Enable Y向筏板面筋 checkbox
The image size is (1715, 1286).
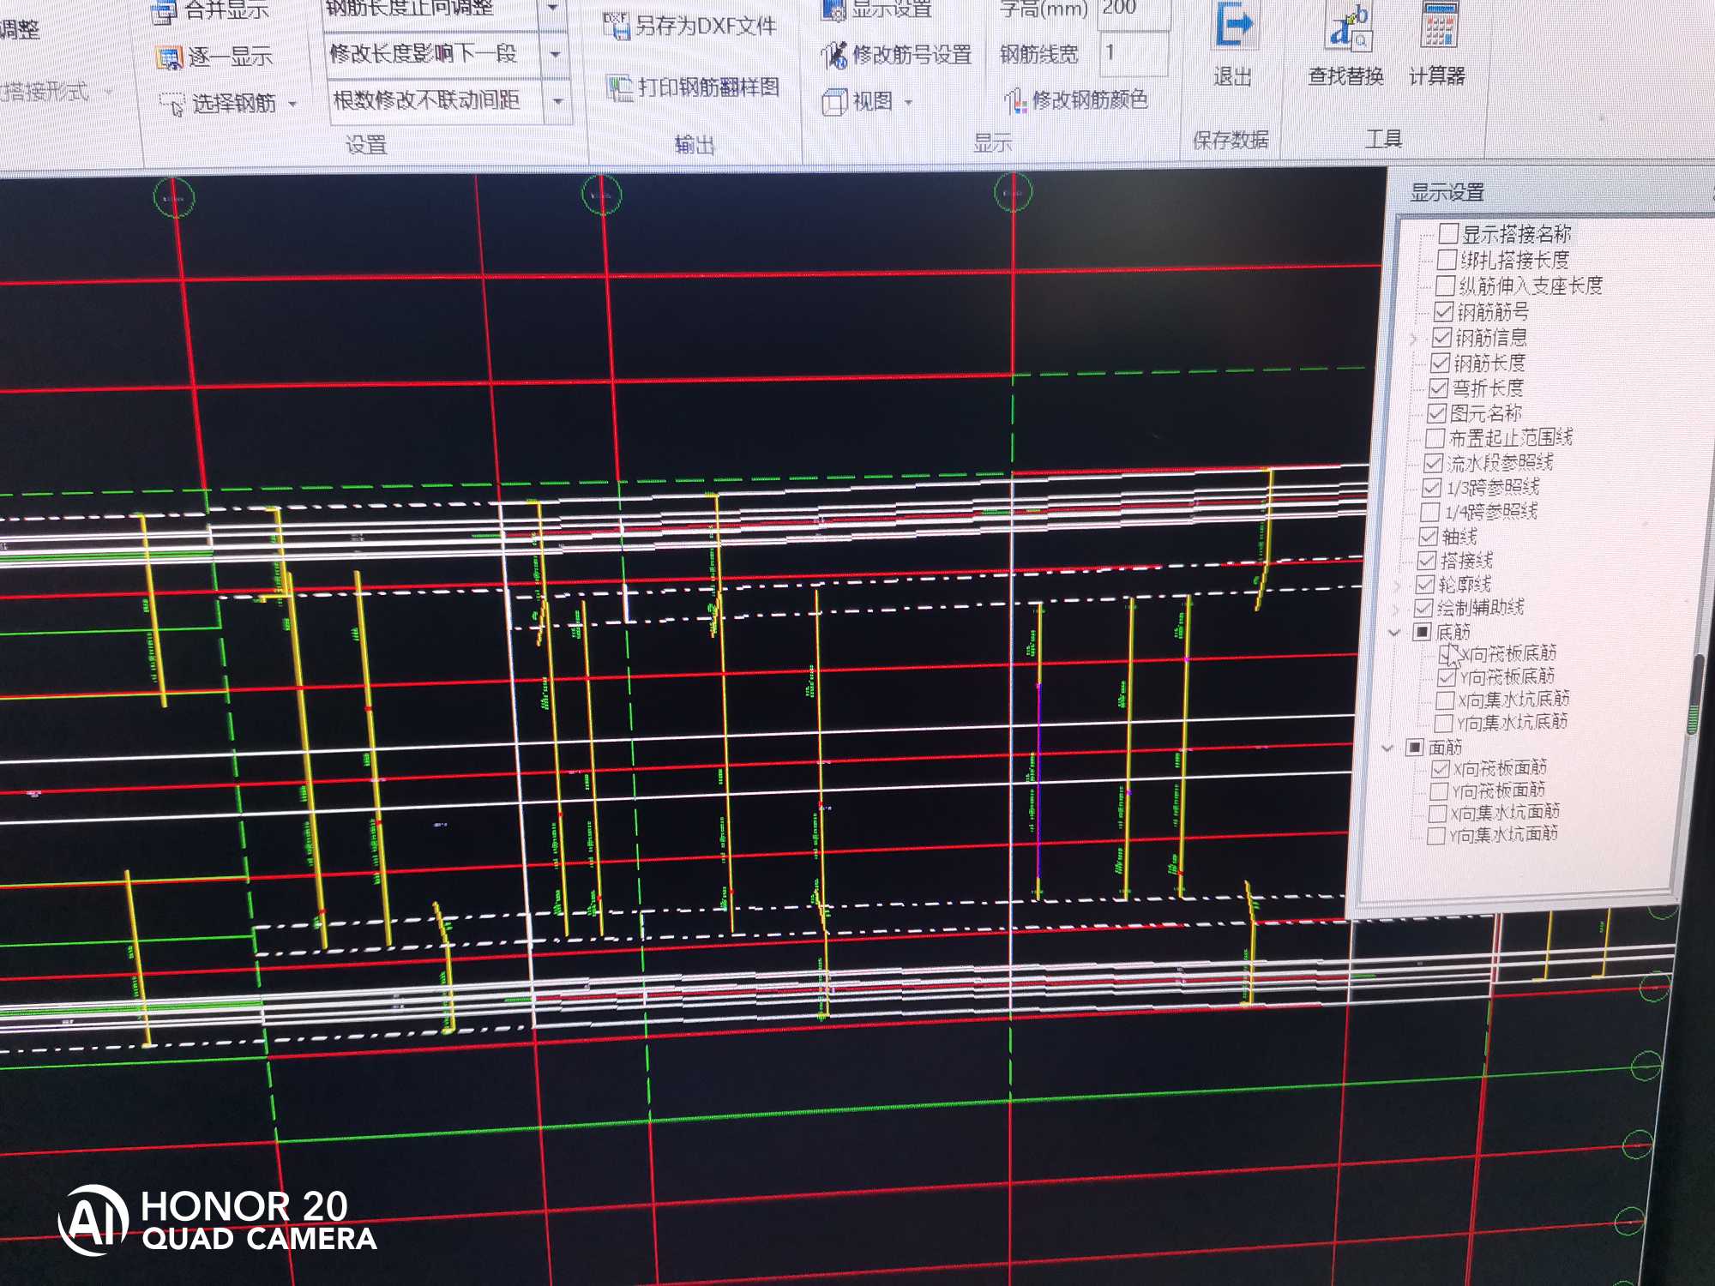point(1439,791)
